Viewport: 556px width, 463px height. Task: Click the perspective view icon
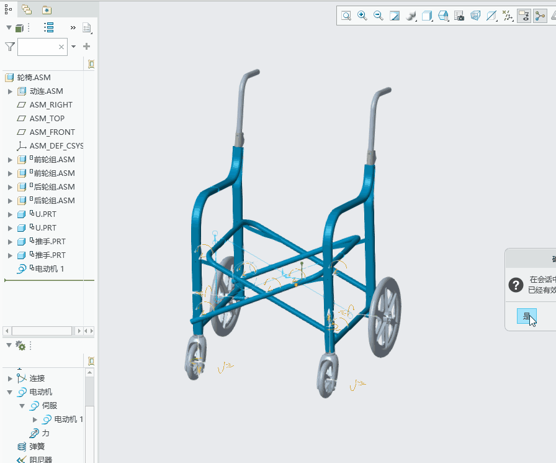[476, 16]
